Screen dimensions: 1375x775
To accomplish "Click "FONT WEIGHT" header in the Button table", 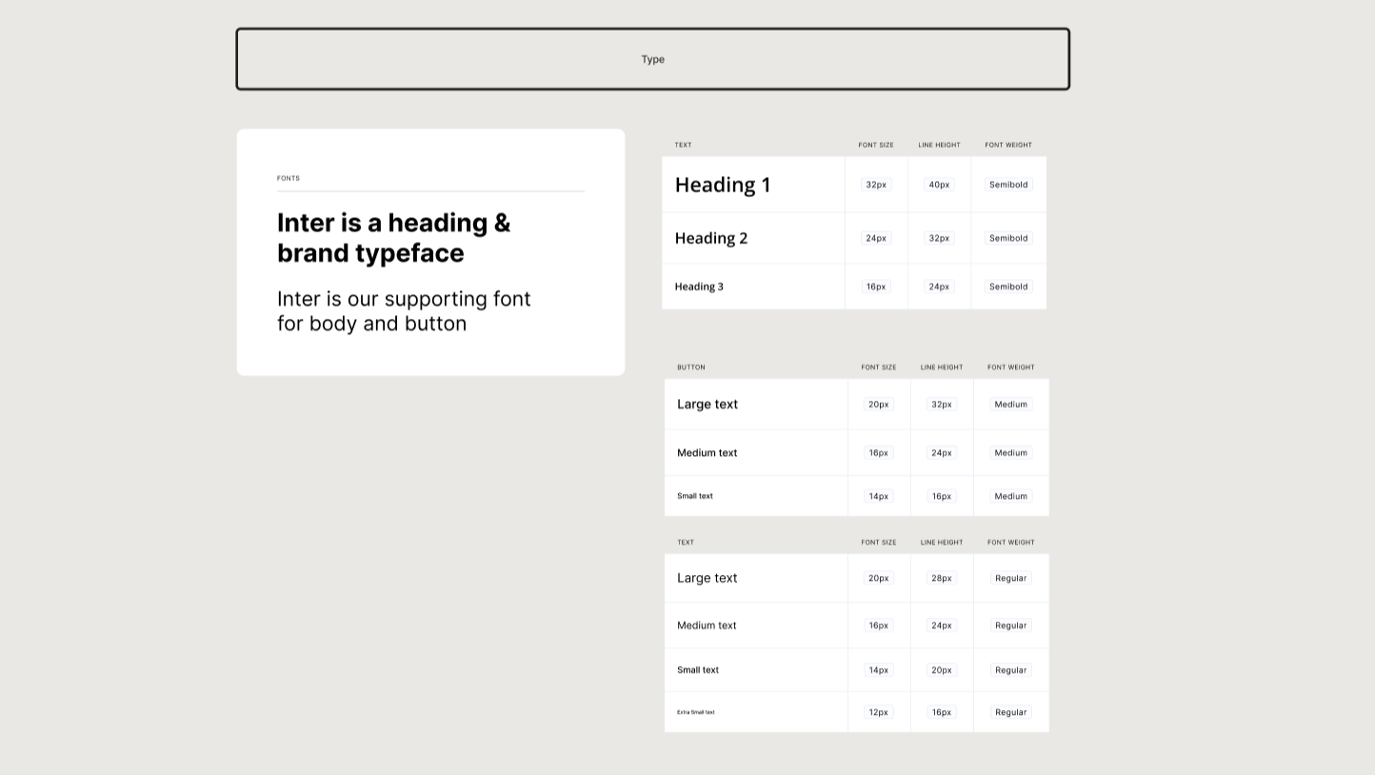I will tap(1011, 368).
